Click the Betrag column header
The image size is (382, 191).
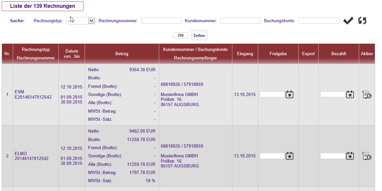coord(122,54)
